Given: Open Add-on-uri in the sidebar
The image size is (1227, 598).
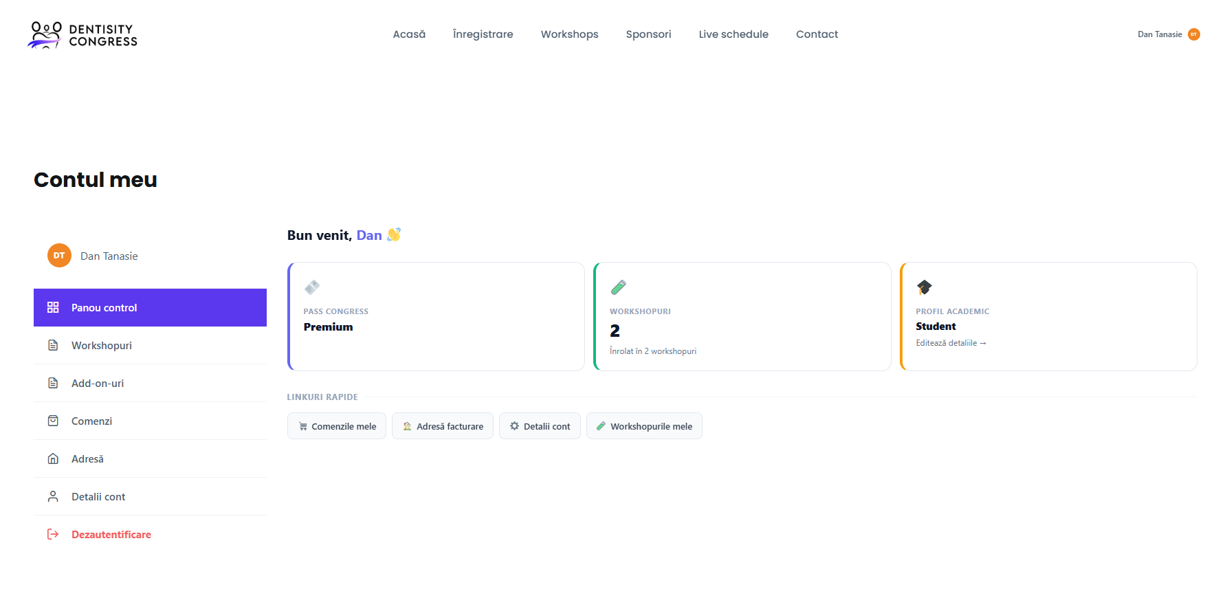Looking at the screenshot, I should [x=150, y=383].
